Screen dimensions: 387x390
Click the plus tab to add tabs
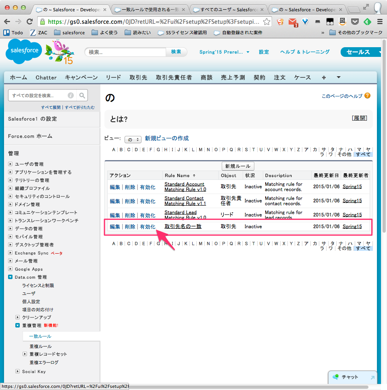coord(324,77)
